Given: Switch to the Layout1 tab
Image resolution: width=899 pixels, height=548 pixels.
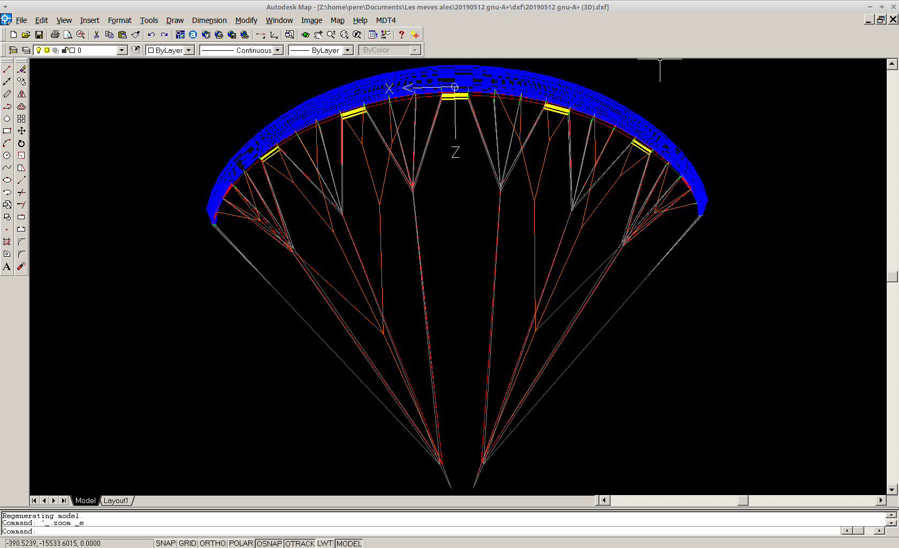Looking at the screenshot, I should coord(116,500).
